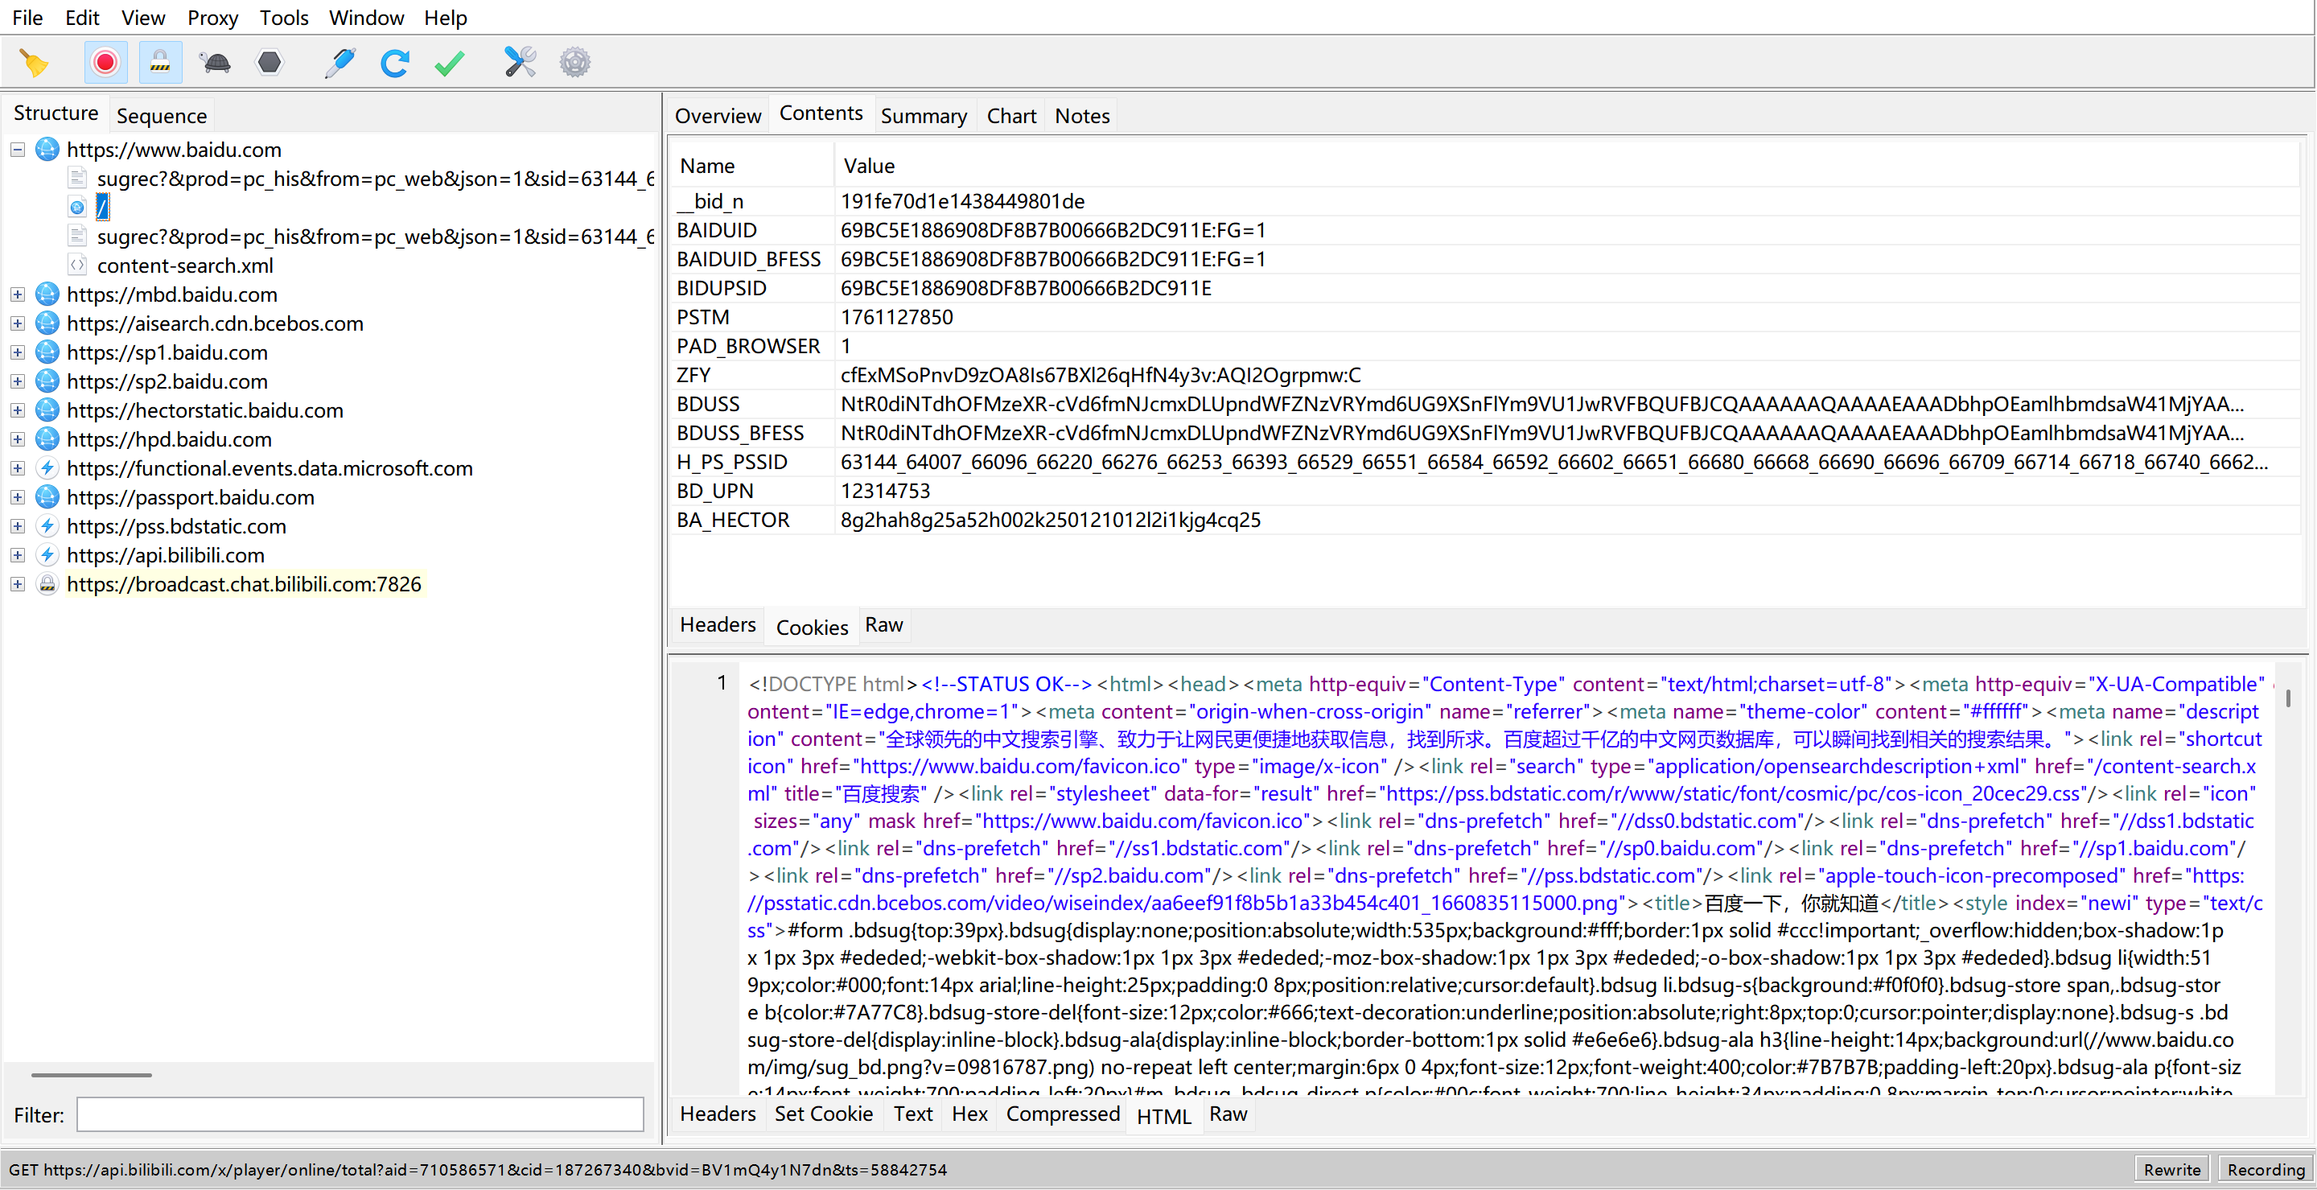Viewport: 2317px width, 1190px height.
Task: Select the content-search.xml tree entry
Action: (x=185, y=266)
